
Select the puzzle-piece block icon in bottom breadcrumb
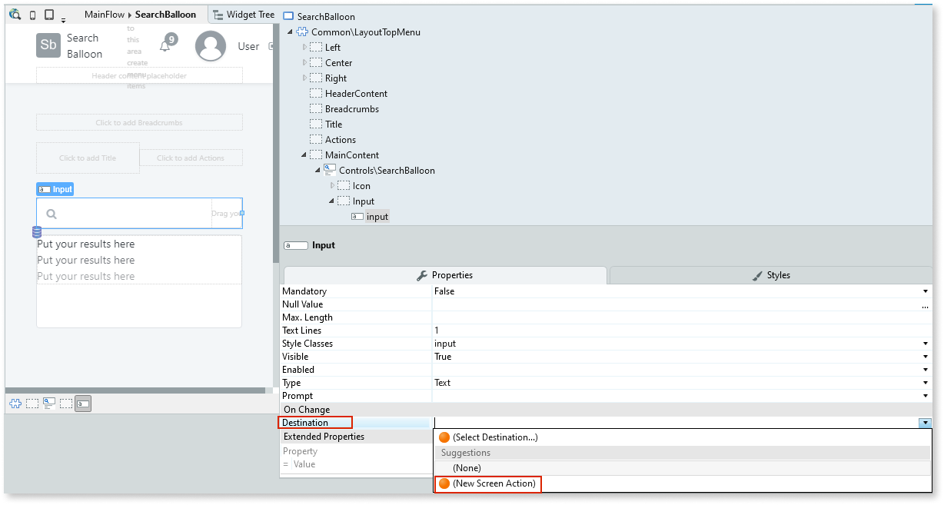coord(15,404)
